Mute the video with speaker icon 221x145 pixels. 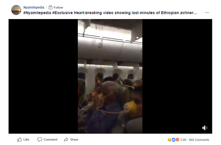tap(204, 128)
